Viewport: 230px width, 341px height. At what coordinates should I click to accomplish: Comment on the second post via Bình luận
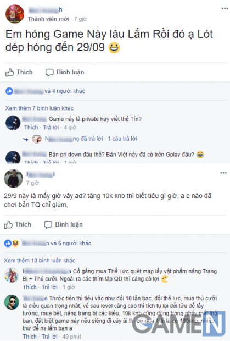[x=63, y=224]
